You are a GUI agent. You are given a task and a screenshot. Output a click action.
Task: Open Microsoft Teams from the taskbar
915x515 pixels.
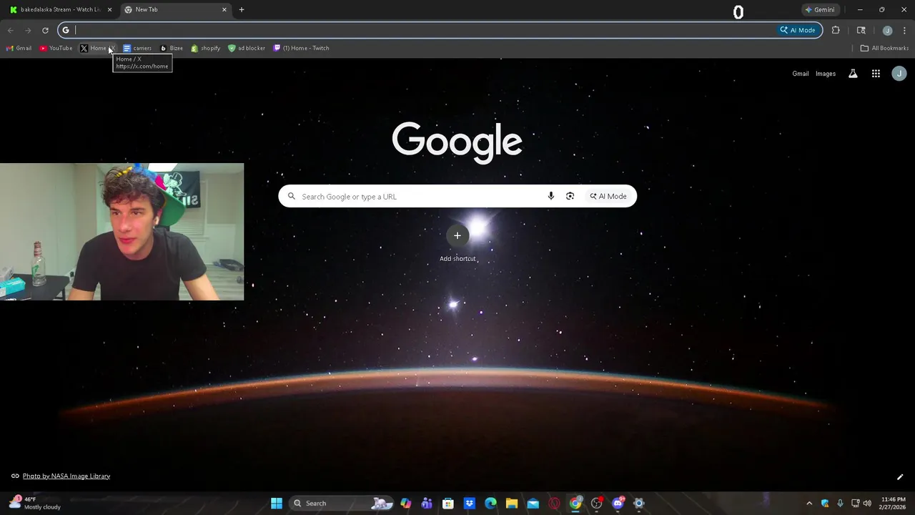(x=427, y=503)
